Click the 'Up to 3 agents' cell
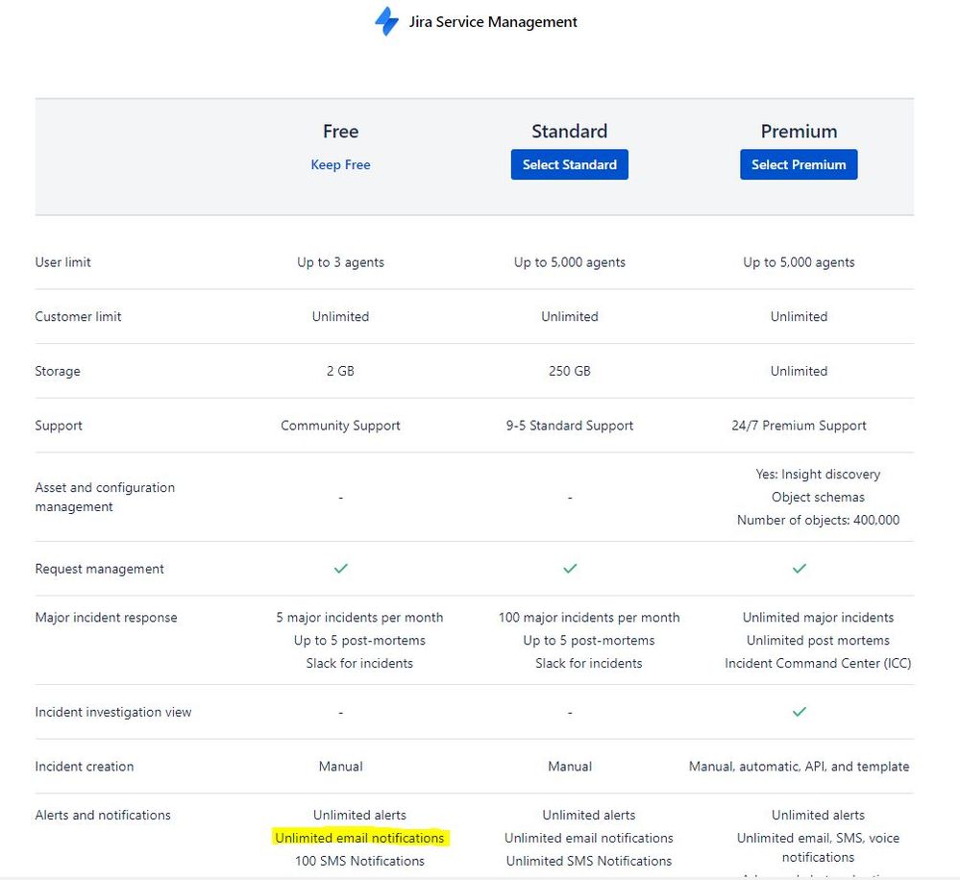Screen dimensions: 960x880 [340, 262]
